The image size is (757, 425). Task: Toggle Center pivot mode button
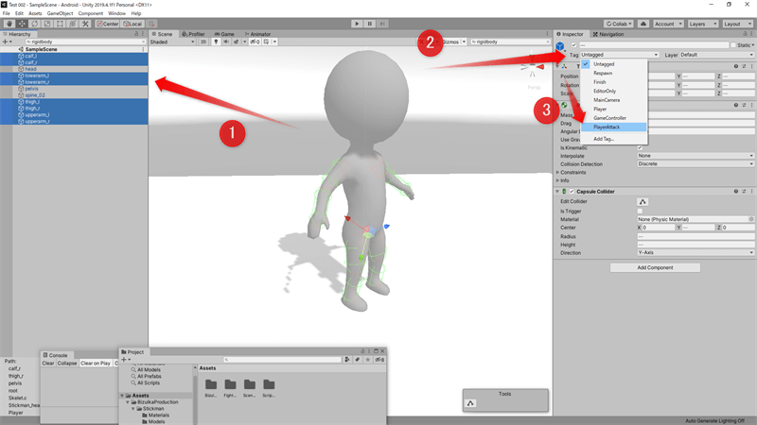coord(108,24)
